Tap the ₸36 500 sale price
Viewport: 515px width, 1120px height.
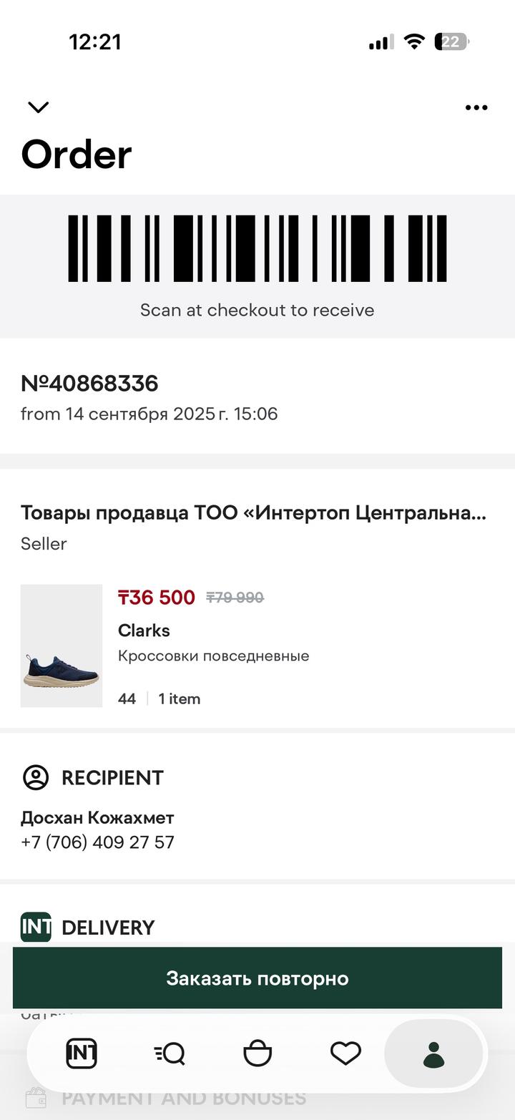pos(157,598)
